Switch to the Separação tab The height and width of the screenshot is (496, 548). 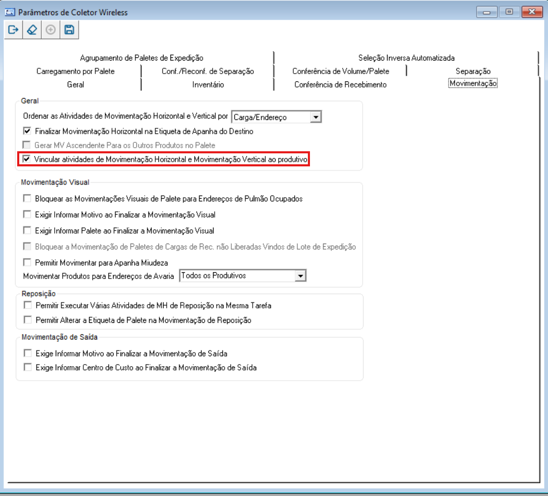pos(473,71)
